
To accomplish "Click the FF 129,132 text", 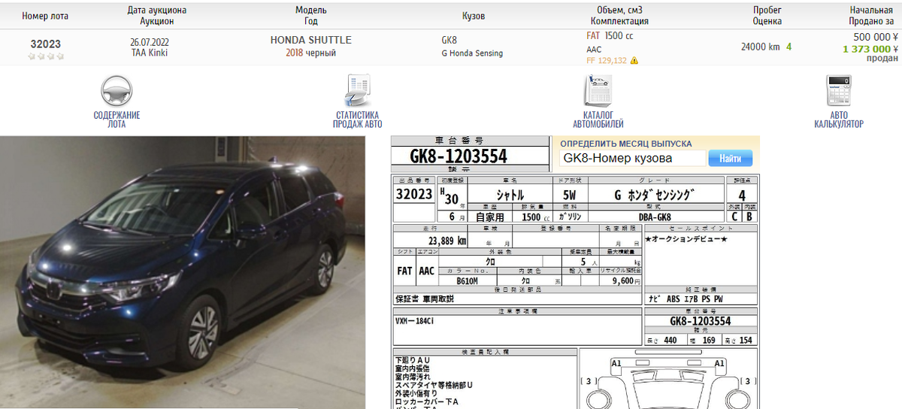I will pos(606,61).
